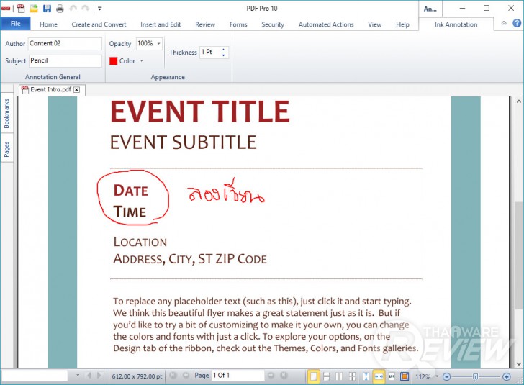
Task: Click the zoom slider handle
Action: [x=475, y=376]
